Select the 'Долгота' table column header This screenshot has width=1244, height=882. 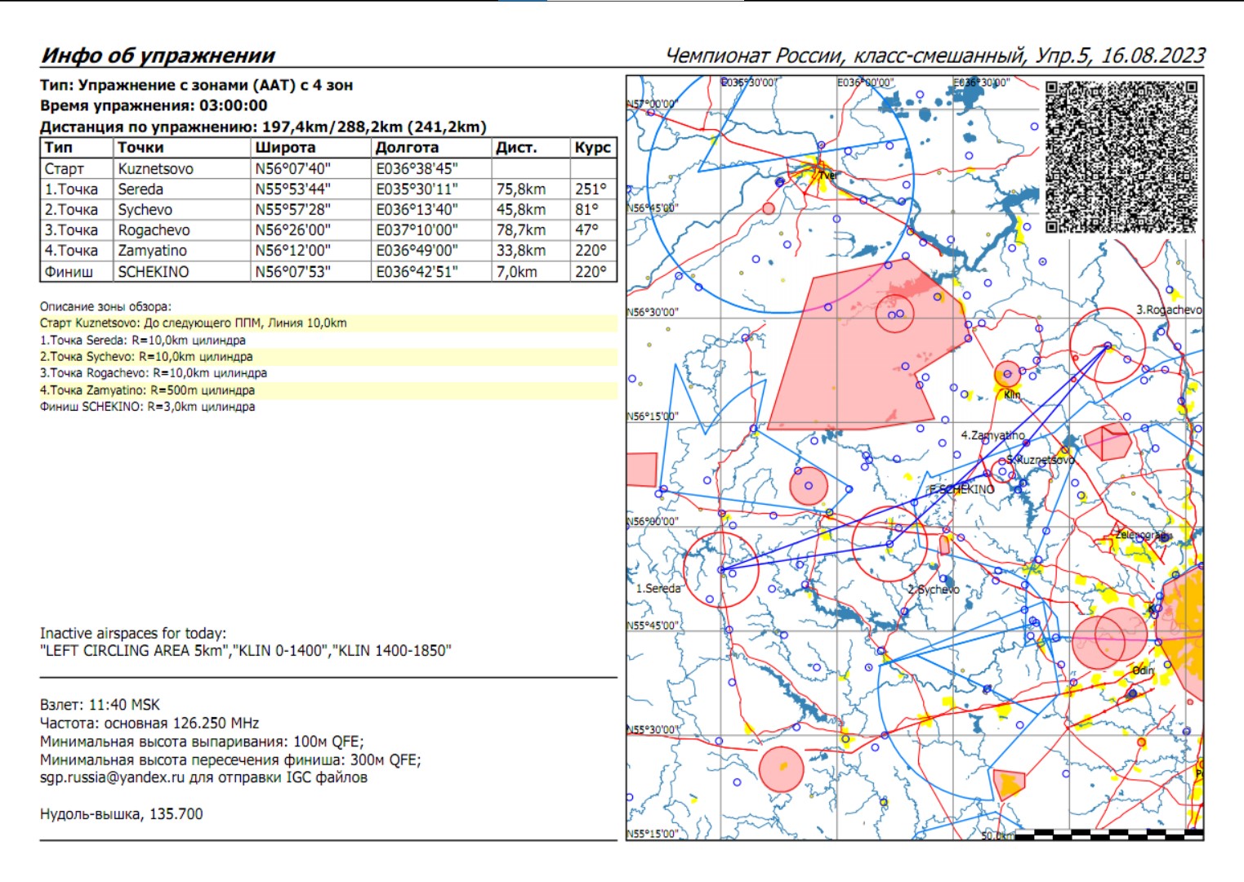pos(407,148)
